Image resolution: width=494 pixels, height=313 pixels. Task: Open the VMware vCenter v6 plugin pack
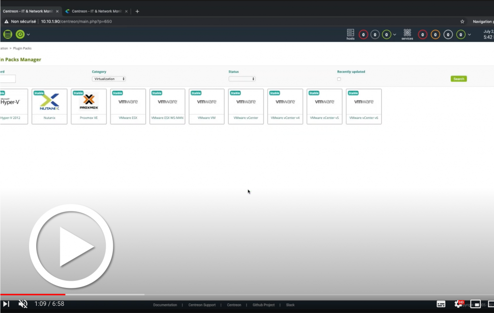click(364, 106)
